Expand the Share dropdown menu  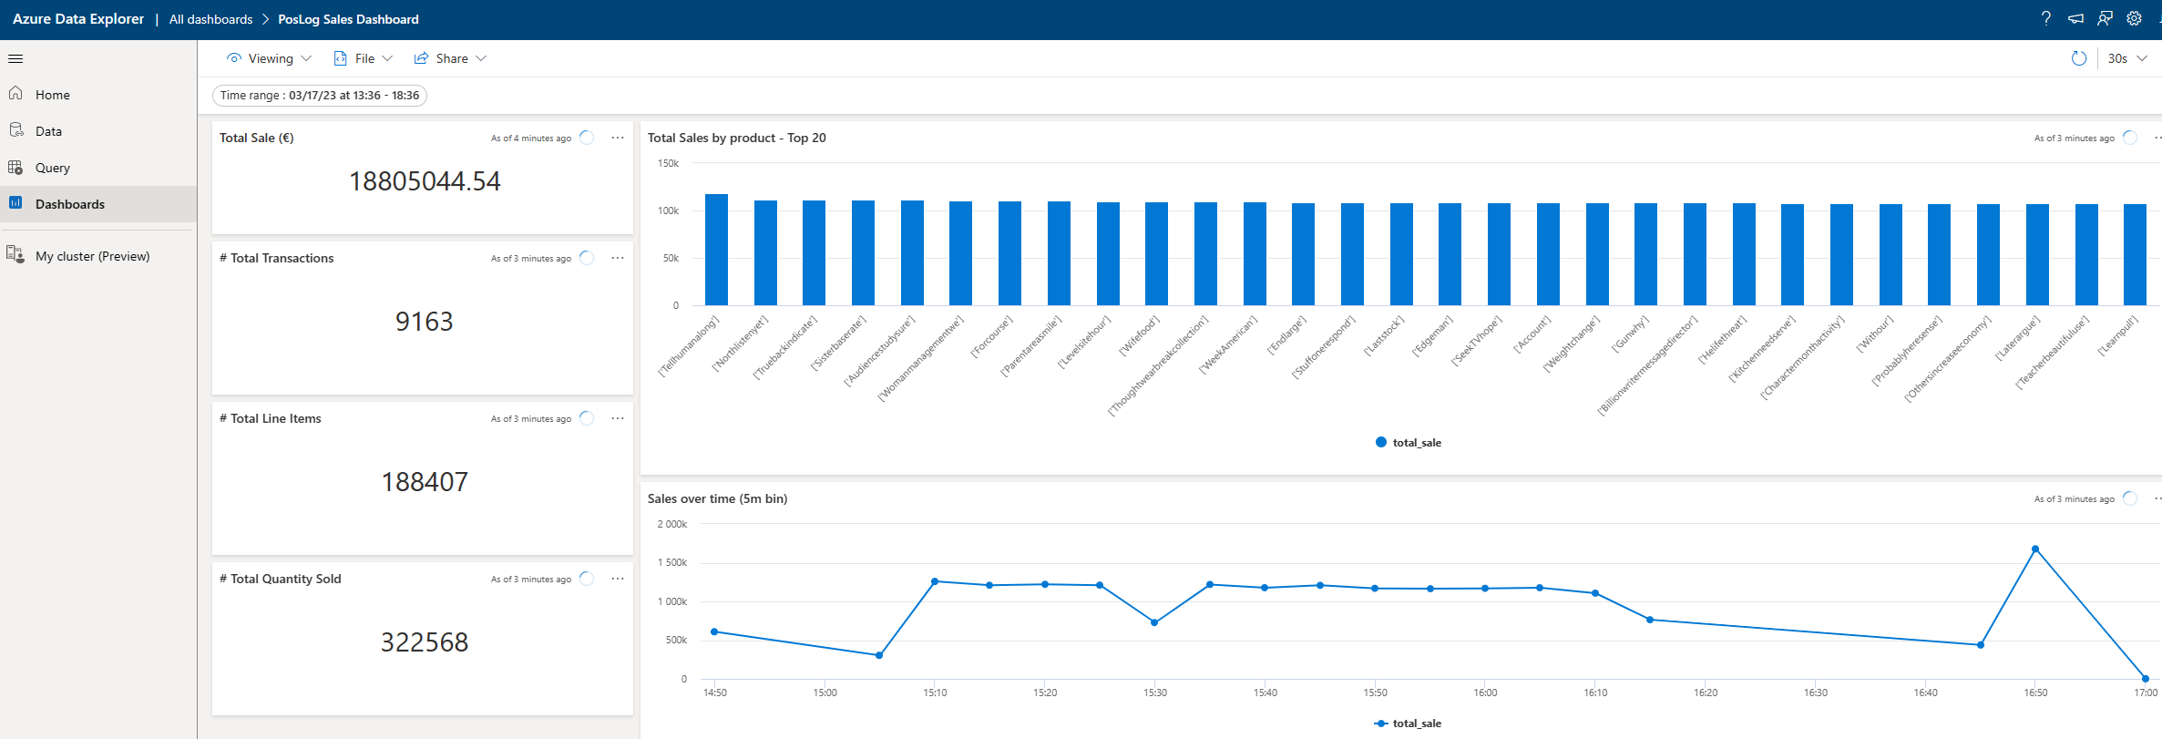[x=451, y=58]
